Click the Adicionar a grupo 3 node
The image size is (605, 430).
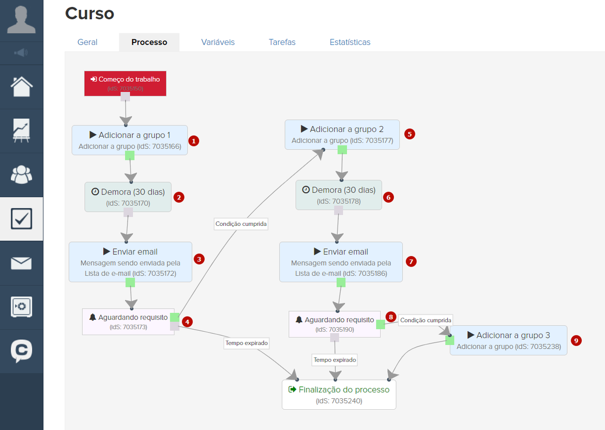pos(508,340)
